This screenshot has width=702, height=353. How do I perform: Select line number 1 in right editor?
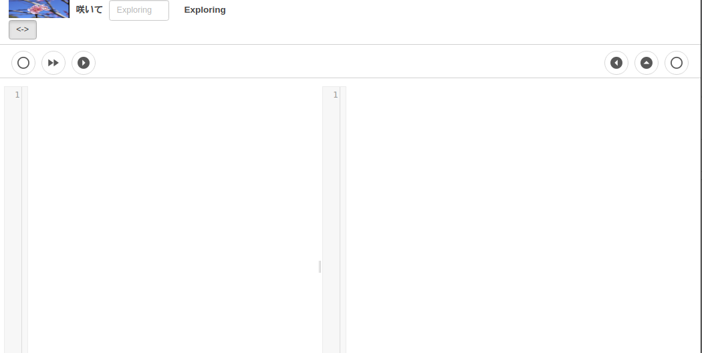[336, 94]
